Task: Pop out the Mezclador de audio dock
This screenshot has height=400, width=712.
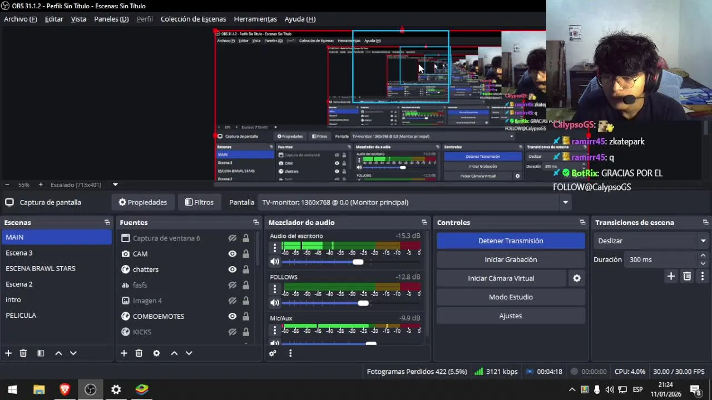Action: pyautogui.click(x=424, y=222)
